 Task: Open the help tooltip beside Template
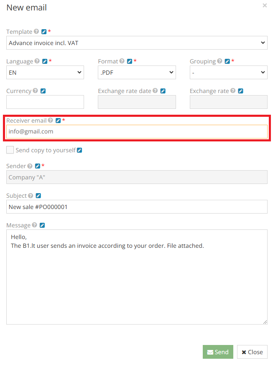coord(37,32)
